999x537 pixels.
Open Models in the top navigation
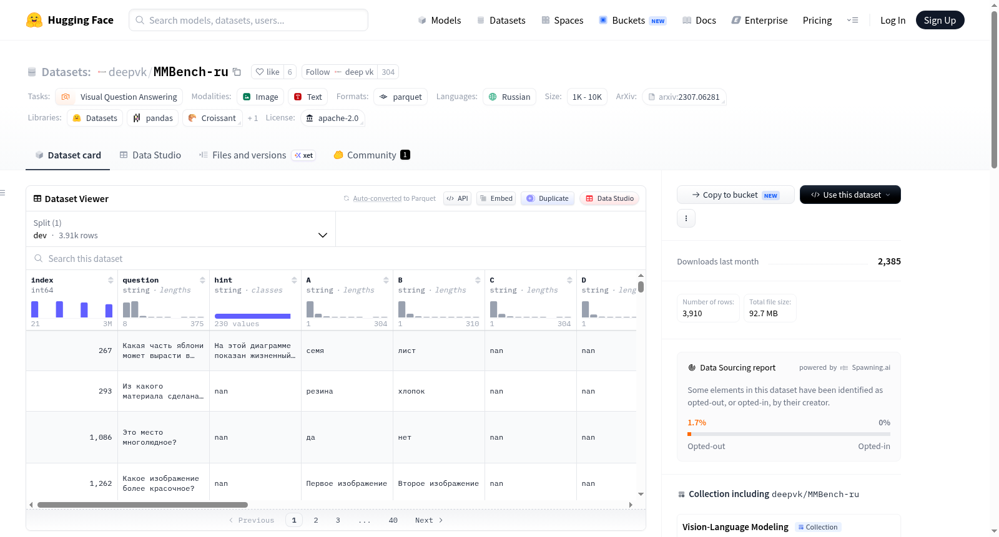point(440,20)
